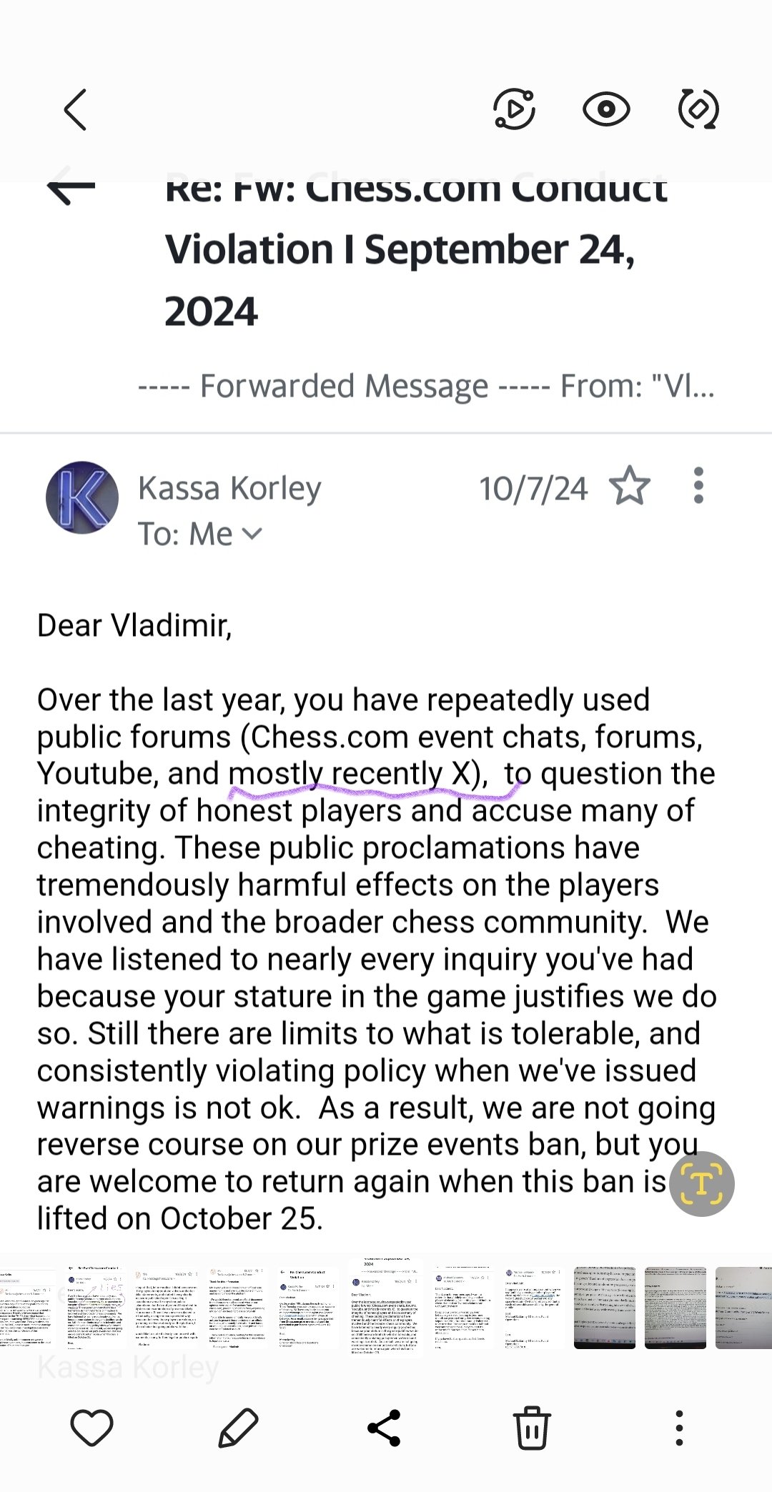Select the currently centered thumbnail in strip

pyautogui.click(x=385, y=1306)
